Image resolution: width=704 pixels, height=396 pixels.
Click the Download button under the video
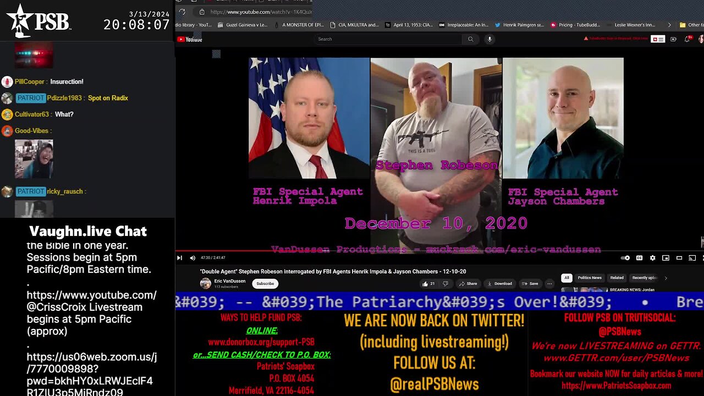point(500,284)
